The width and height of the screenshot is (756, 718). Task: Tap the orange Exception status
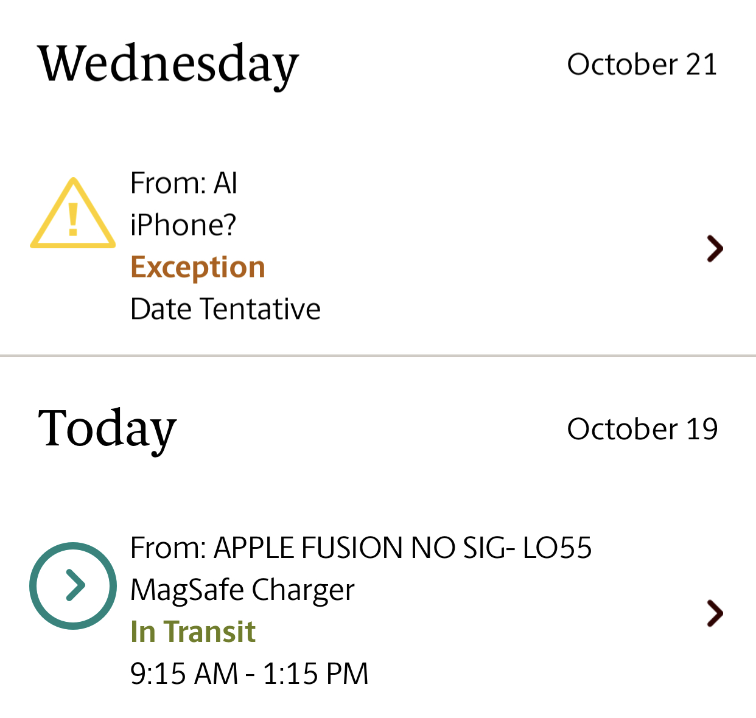click(x=198, y=267)
